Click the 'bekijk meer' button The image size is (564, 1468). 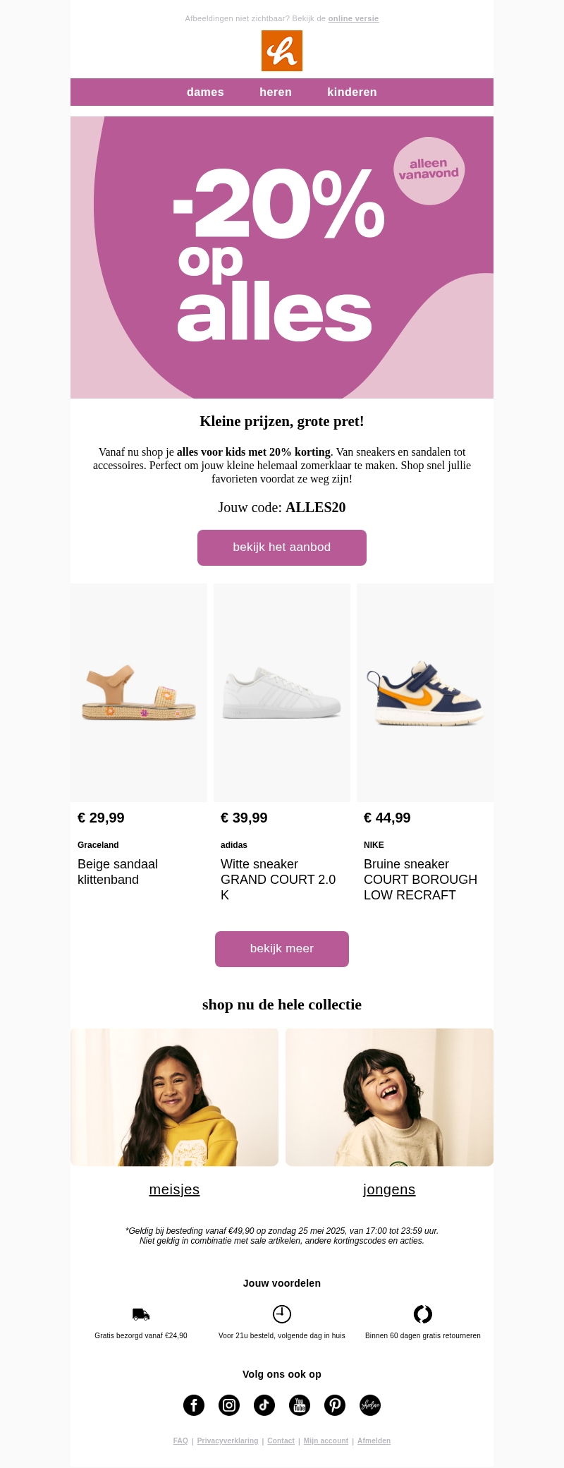[282, 949]
